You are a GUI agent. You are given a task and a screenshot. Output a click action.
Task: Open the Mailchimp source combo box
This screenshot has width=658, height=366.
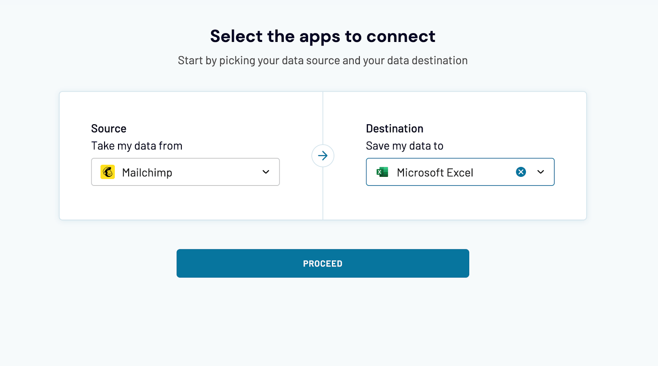[206, 172]
